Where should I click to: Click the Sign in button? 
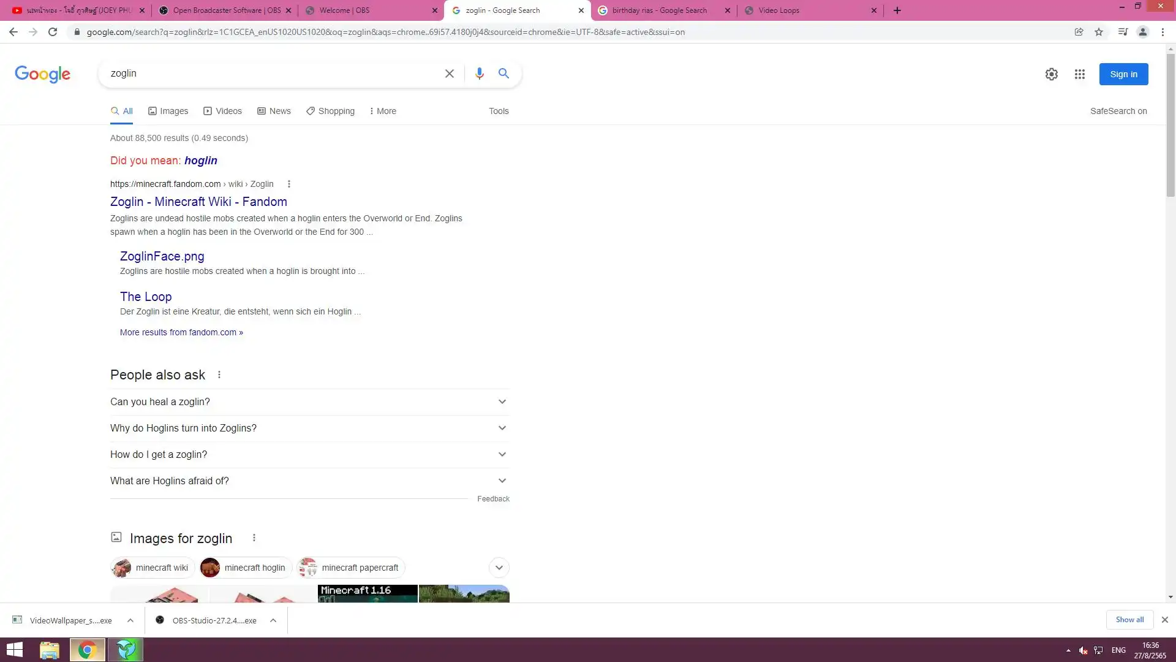[1123, 74]
